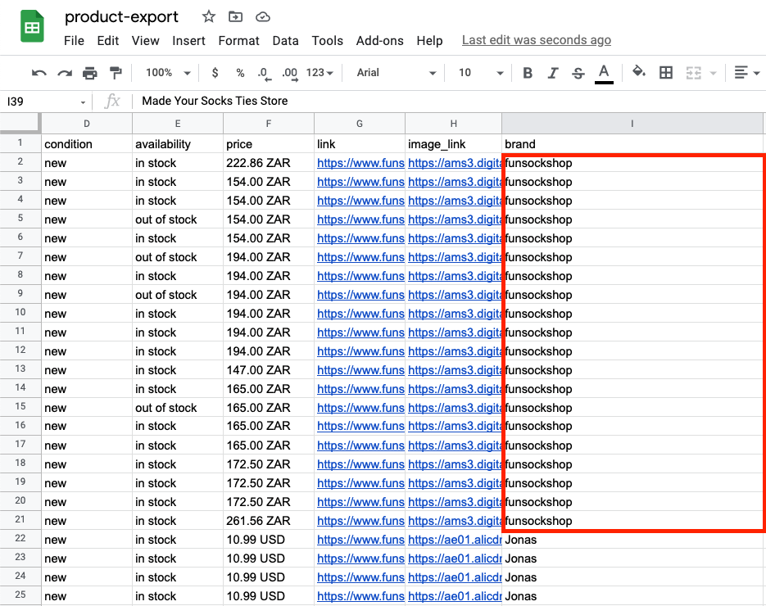The image size is (766, 606).
Task: Print the spreadsheet
Action: 90,73
